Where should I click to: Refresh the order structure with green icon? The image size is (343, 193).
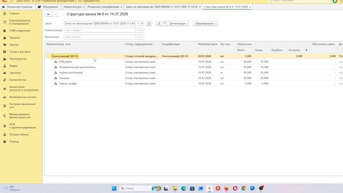pyautogui.click(x=149, y=24)
